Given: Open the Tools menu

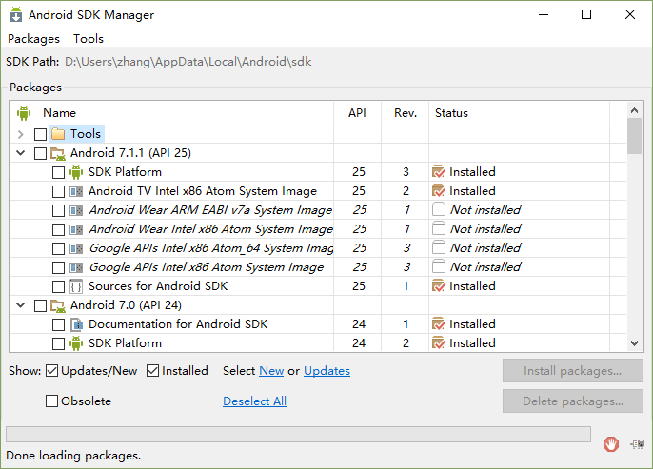Looking at the screenshot, I should pos(89,39).
